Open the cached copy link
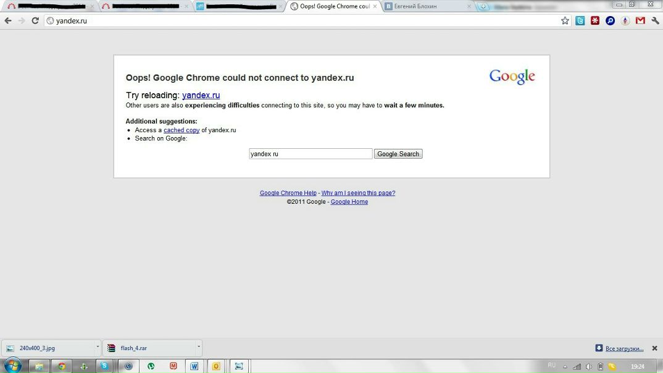Screen dimensions: 663x373 pyautogui.click(x=181, y=130)
